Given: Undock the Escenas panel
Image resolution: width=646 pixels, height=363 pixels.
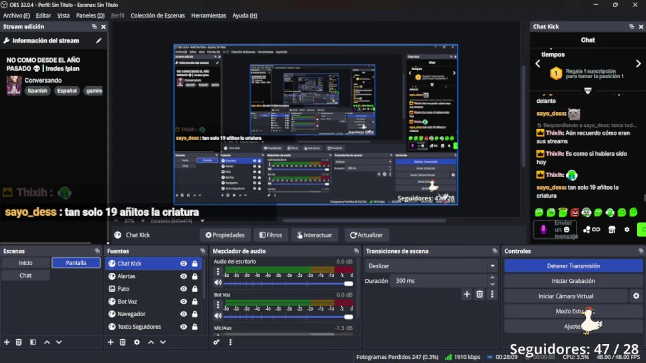Looking at the screenshot, I should point(97,251).
